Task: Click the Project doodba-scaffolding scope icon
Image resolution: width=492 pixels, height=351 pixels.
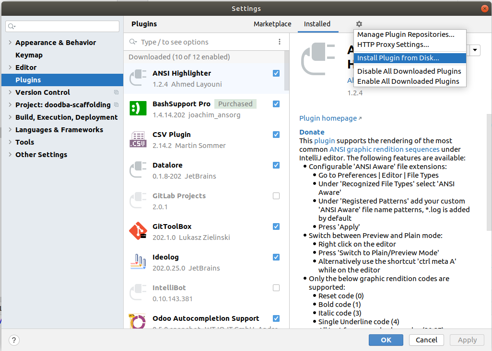Action: point(117,105)
